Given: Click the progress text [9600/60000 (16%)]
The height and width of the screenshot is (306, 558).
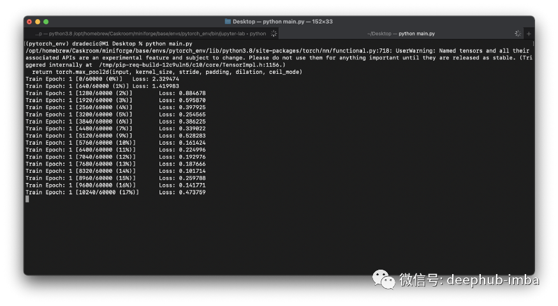Looking at the screenshot, I should click(106, 186).
